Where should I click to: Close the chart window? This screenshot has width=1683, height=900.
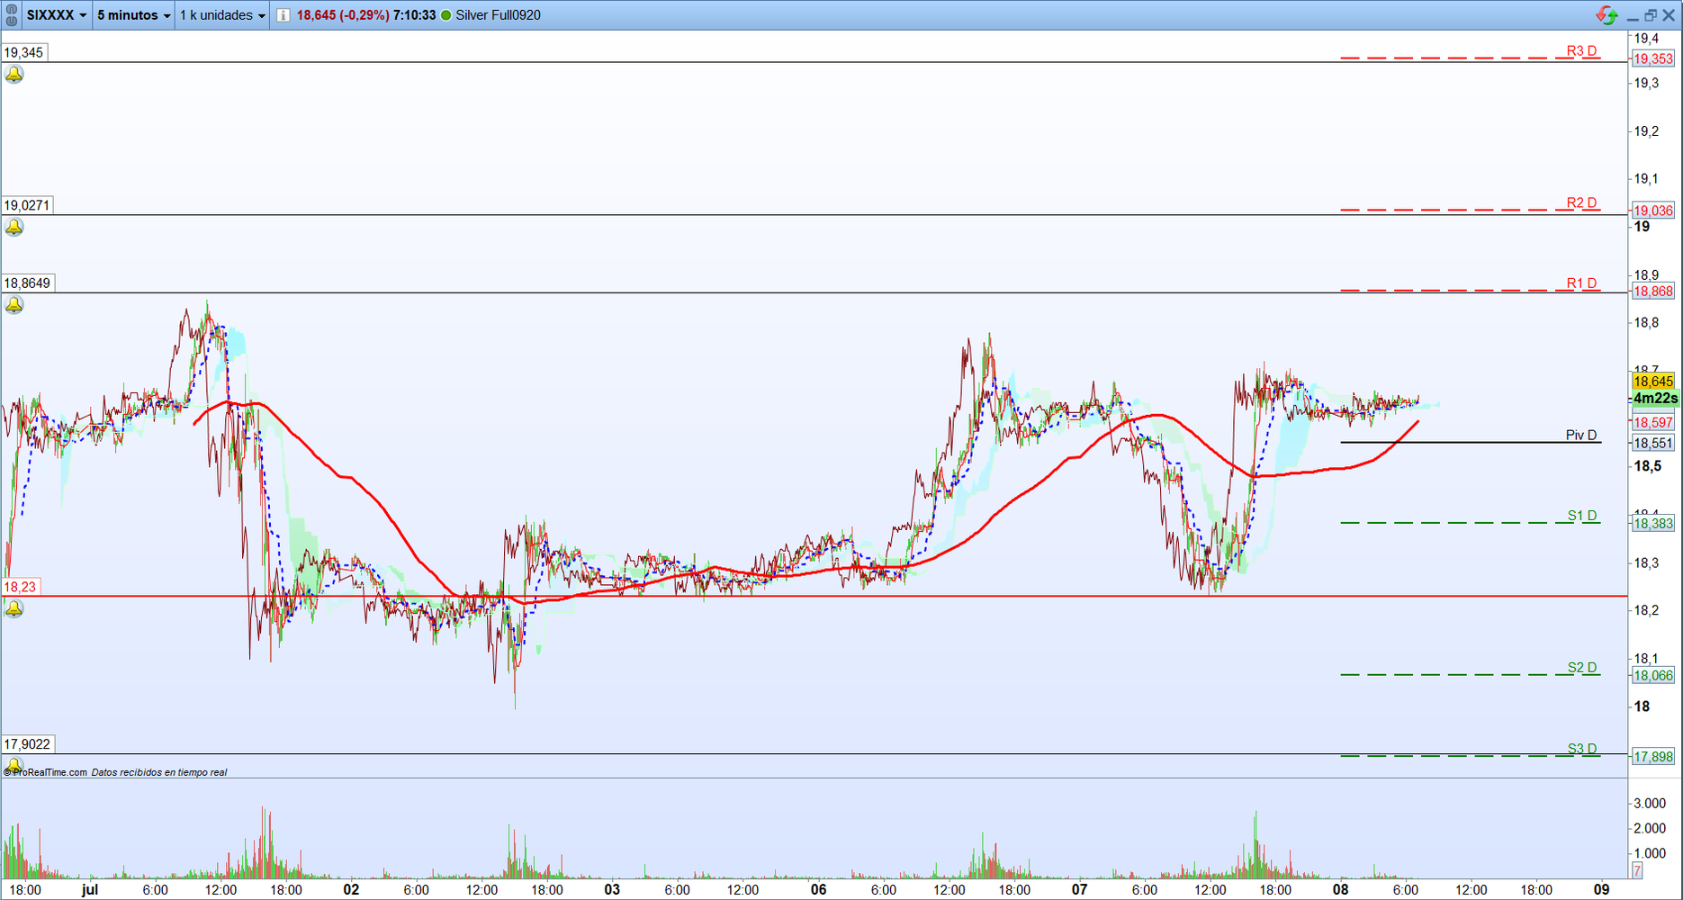1669,15
